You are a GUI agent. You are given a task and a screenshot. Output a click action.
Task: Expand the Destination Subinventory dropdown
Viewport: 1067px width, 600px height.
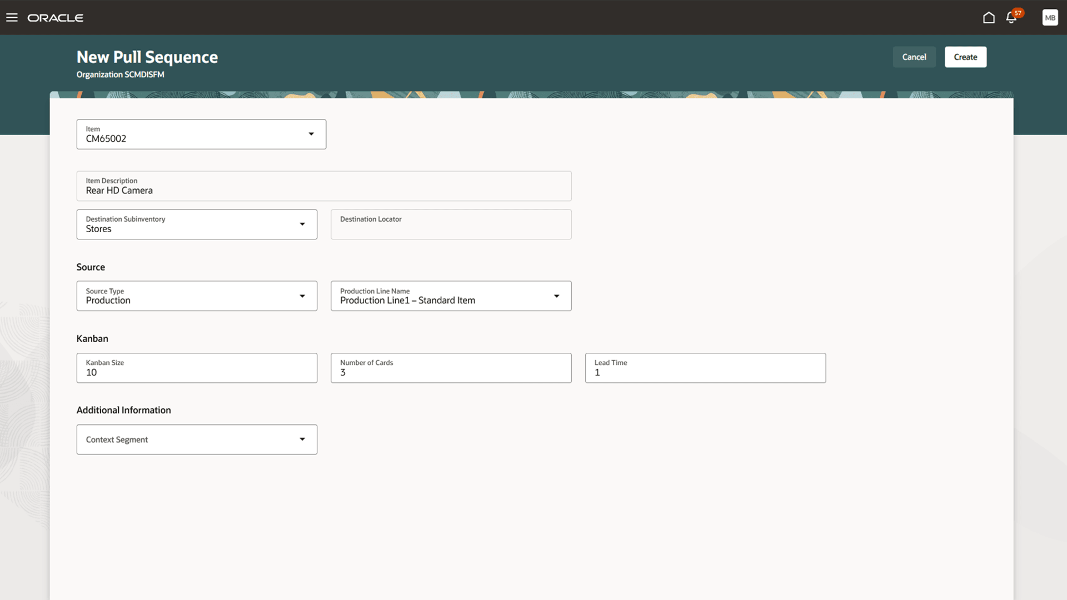pos(302,224)
